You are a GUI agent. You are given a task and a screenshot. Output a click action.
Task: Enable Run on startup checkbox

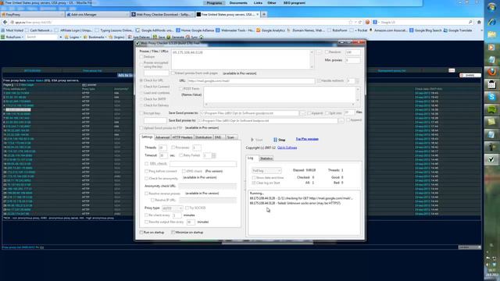click(x=141, y=233)
